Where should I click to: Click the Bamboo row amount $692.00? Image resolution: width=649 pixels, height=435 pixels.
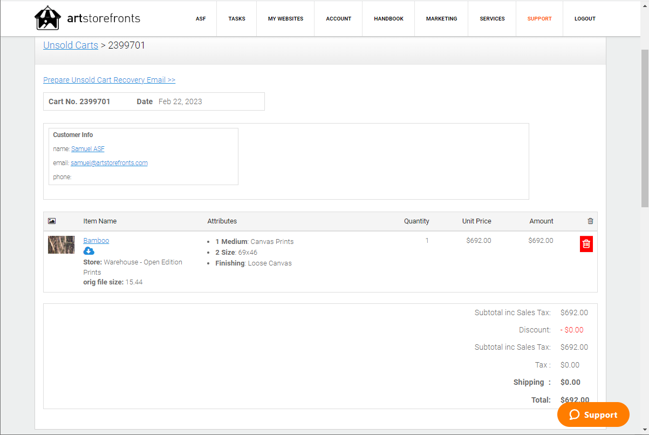coord(541,241)
